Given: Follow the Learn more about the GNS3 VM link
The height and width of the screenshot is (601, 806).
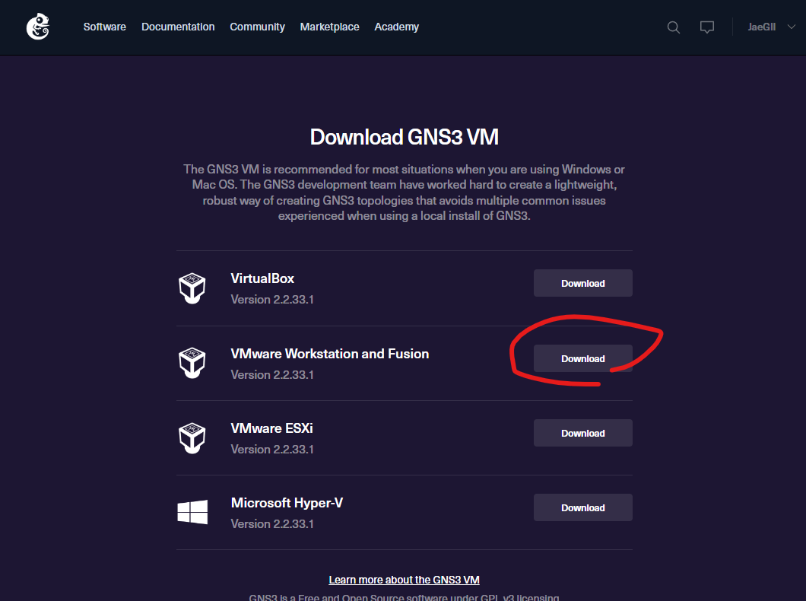Looking at the screenshot, I should [404, 580].
